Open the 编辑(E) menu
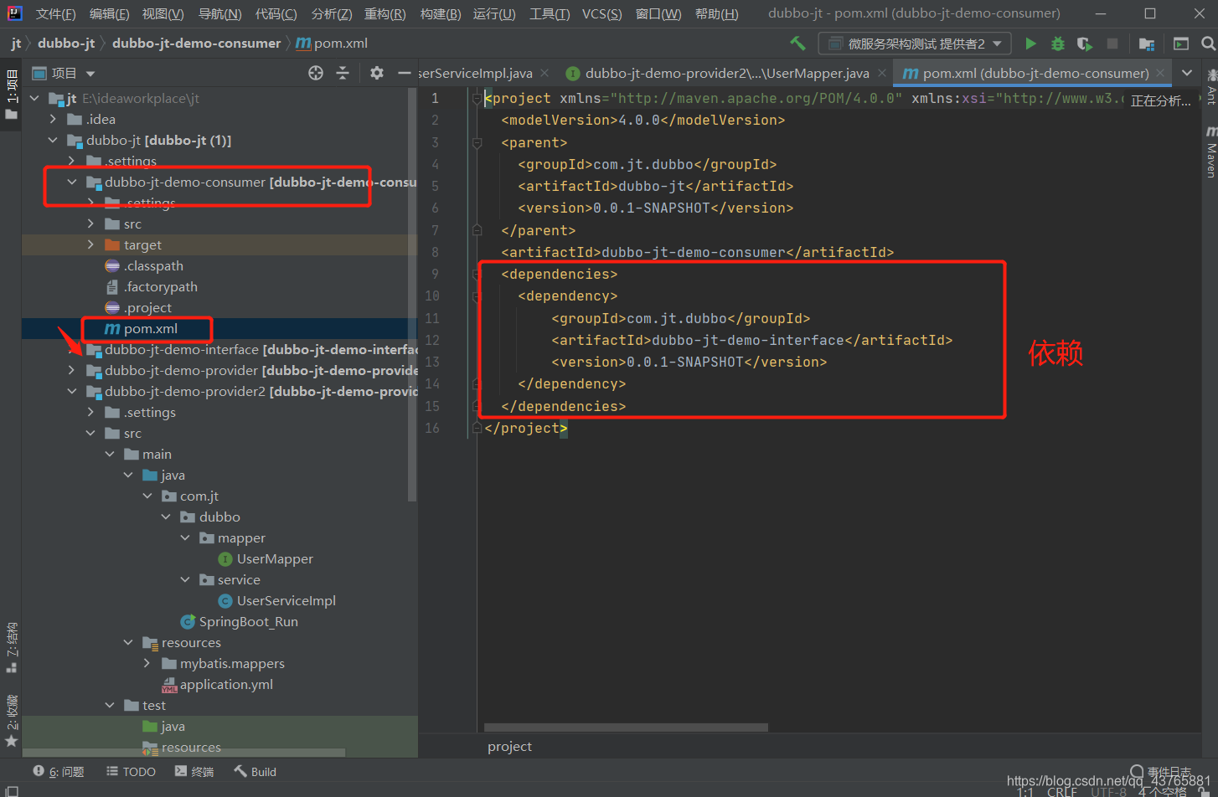The width and height of the screenshot is (1218, 797). tap(110, 13)
